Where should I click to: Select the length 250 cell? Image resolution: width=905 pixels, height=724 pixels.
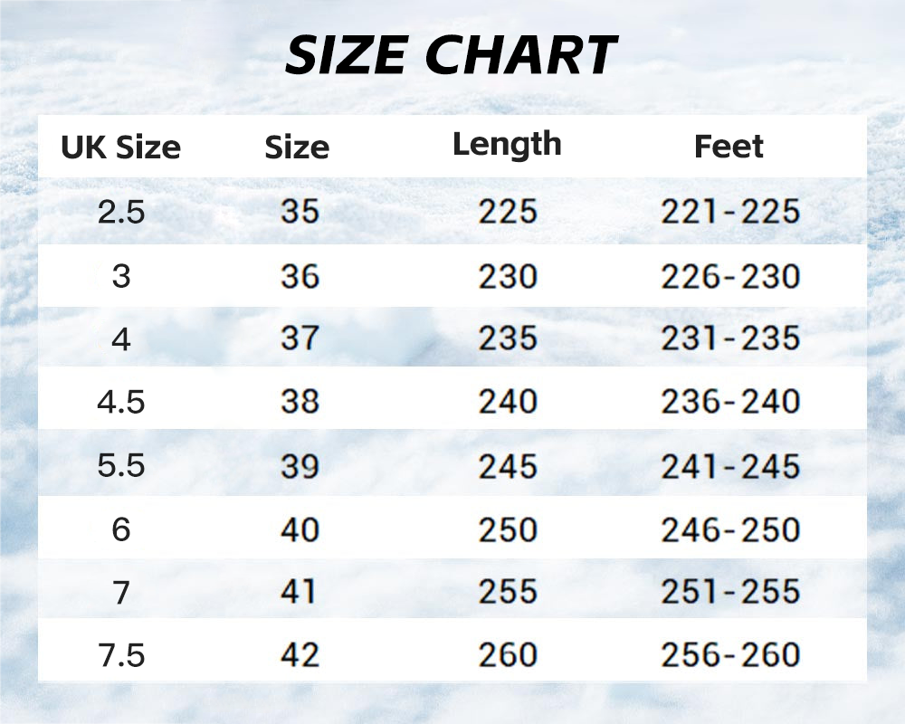point(508,529)
